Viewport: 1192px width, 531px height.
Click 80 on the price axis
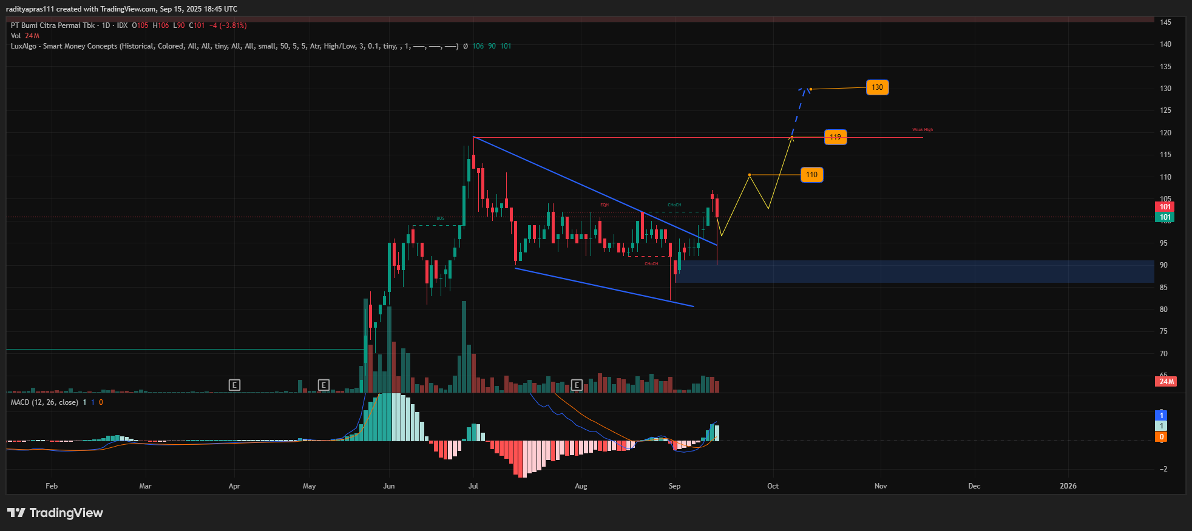tap(1163, 309)
